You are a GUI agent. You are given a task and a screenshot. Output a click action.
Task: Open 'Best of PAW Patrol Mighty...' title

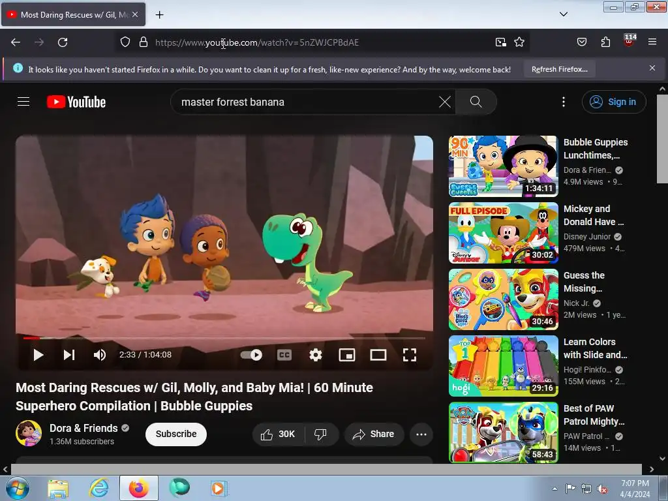pos(594,414)
